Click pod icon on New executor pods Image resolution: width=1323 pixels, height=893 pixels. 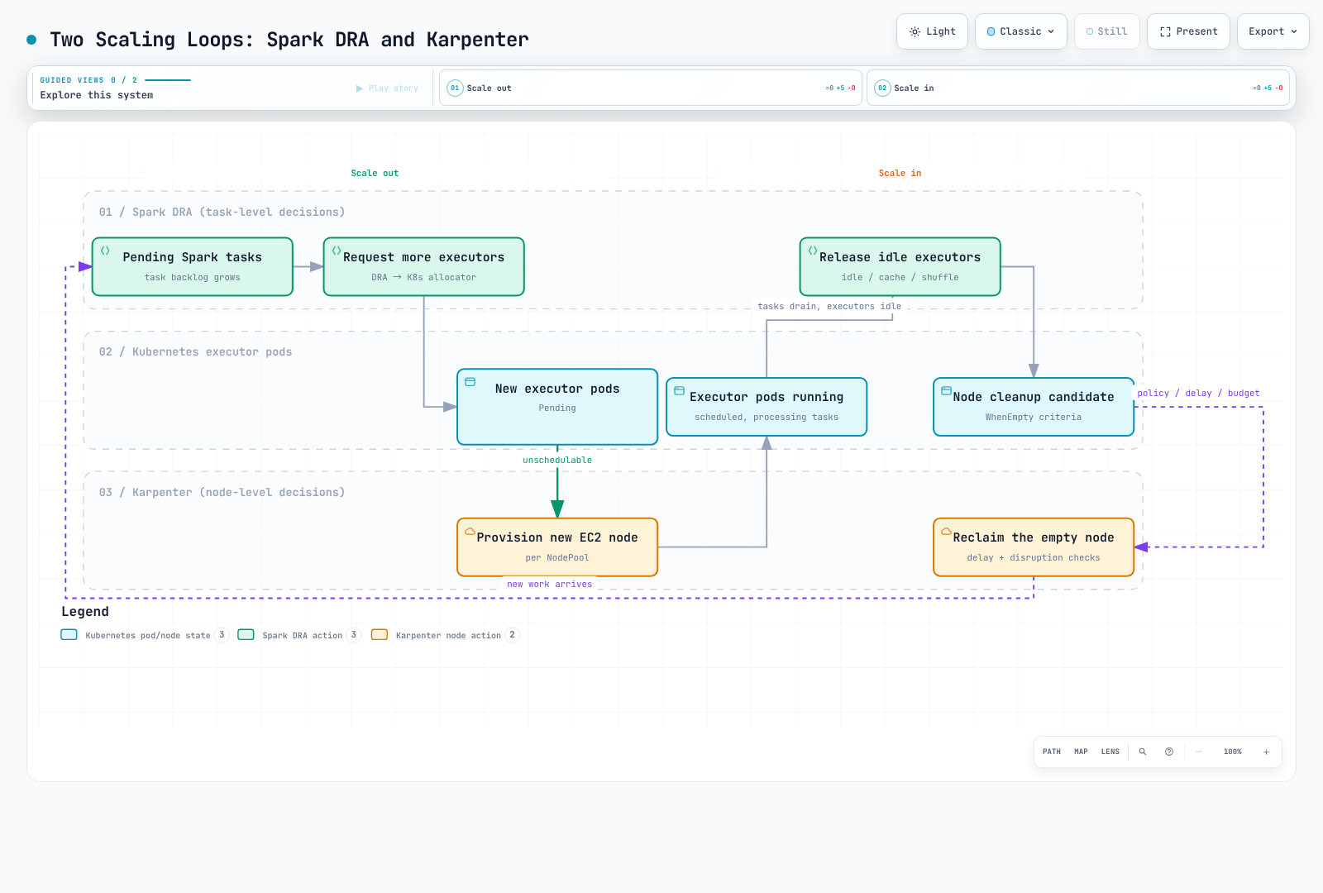pos(470,382)
